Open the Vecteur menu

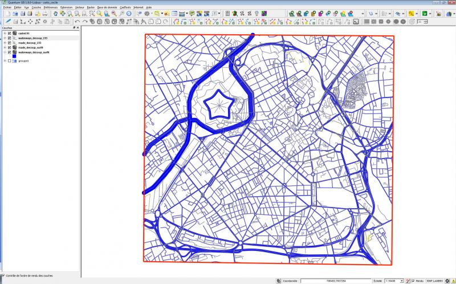(80, 7)
